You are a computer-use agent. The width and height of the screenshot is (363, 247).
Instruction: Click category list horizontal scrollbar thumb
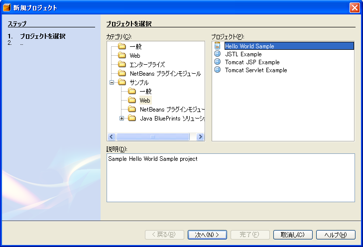click(153, 136)
